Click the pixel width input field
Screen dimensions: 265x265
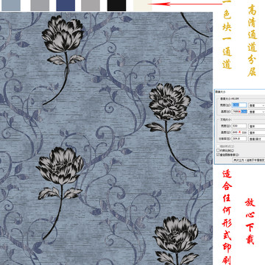[x=239, y=105]
